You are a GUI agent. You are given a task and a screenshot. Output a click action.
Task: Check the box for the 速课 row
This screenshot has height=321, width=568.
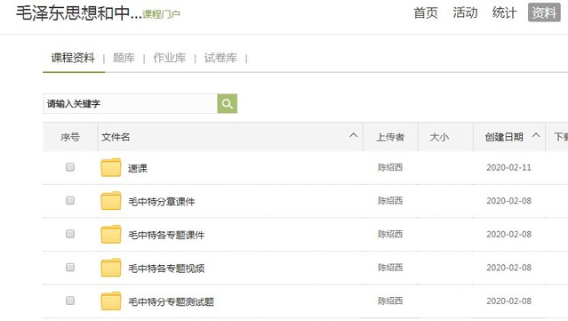point(70,167)
